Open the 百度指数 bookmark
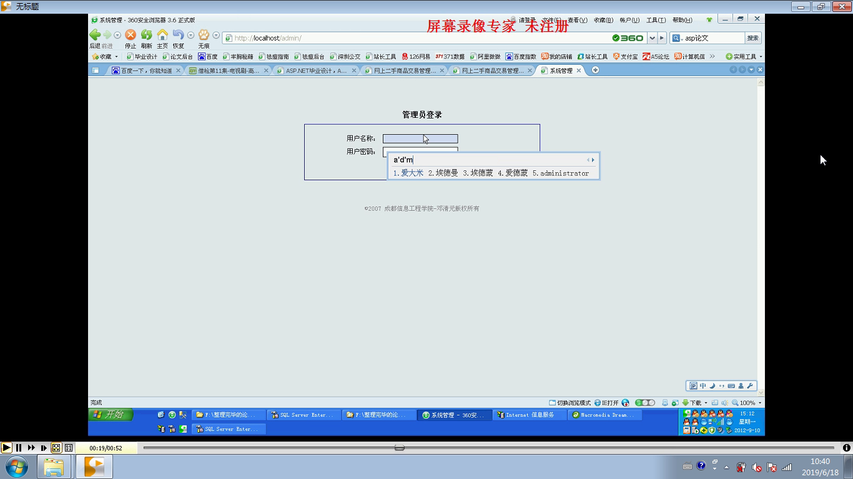 [x=521, y=57]
